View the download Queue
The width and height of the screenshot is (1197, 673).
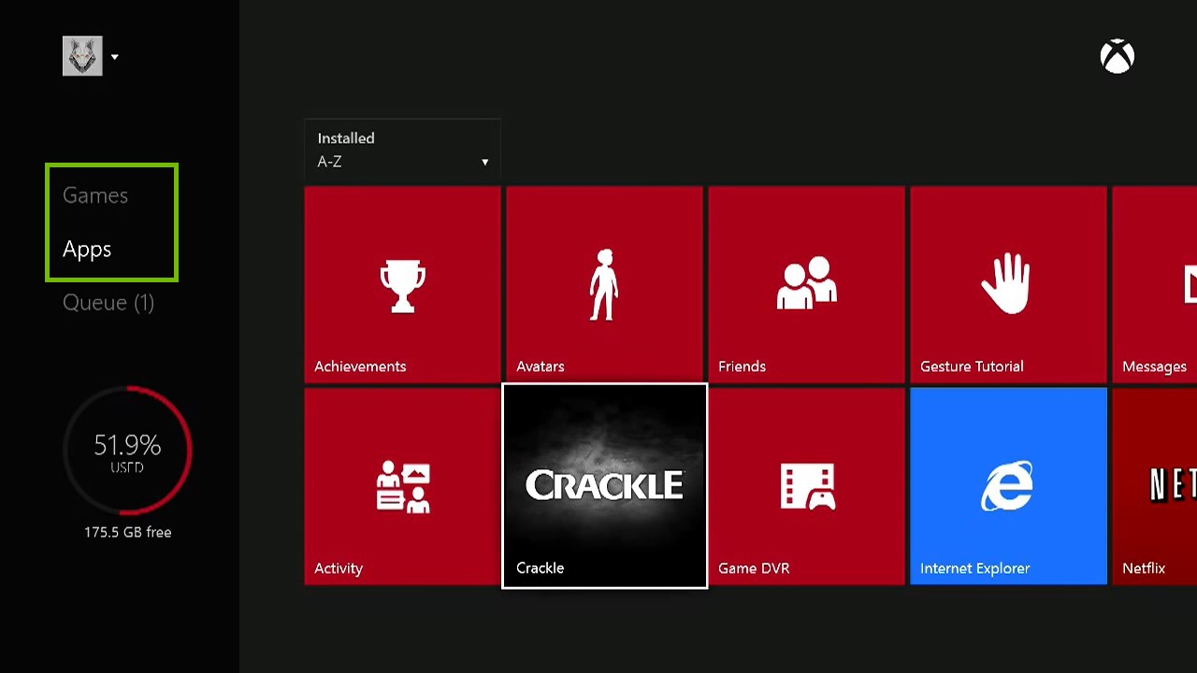point(108,302)
